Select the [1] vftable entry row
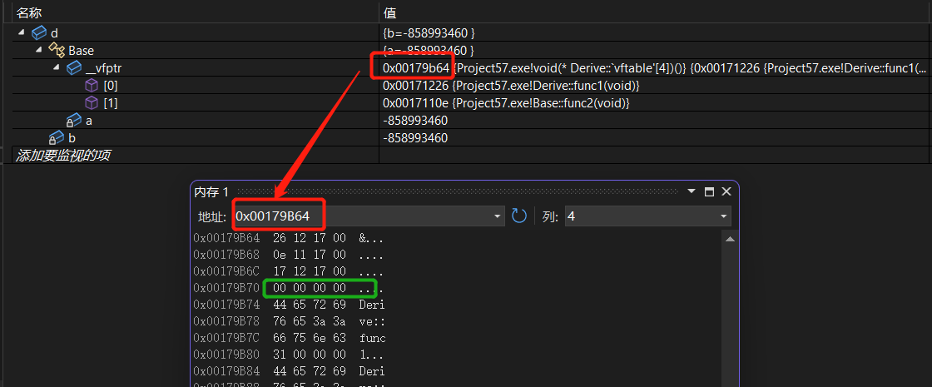 [x=469, y=103]
